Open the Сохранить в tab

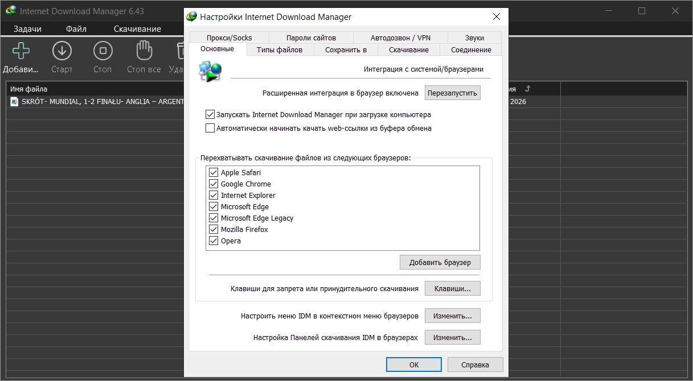(346, 49)
